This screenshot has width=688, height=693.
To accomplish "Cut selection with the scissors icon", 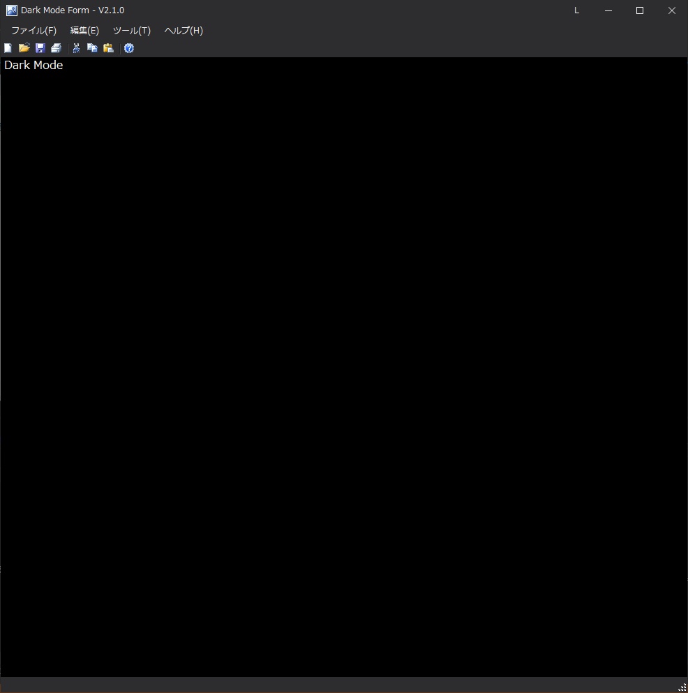I will (76, 47).
